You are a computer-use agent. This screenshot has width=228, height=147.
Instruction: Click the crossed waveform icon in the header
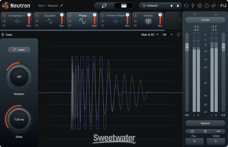click(213, 6)
